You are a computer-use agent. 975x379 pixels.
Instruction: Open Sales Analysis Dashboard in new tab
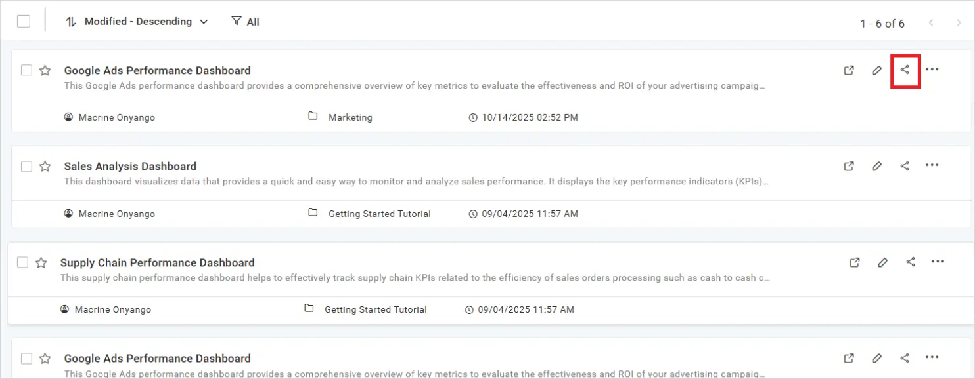pos(849,166)
